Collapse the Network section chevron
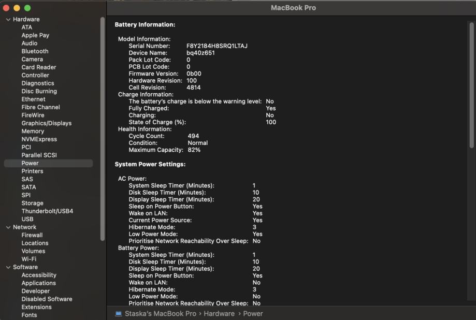The height and width of the screenshot is (320, 476). 8,227
